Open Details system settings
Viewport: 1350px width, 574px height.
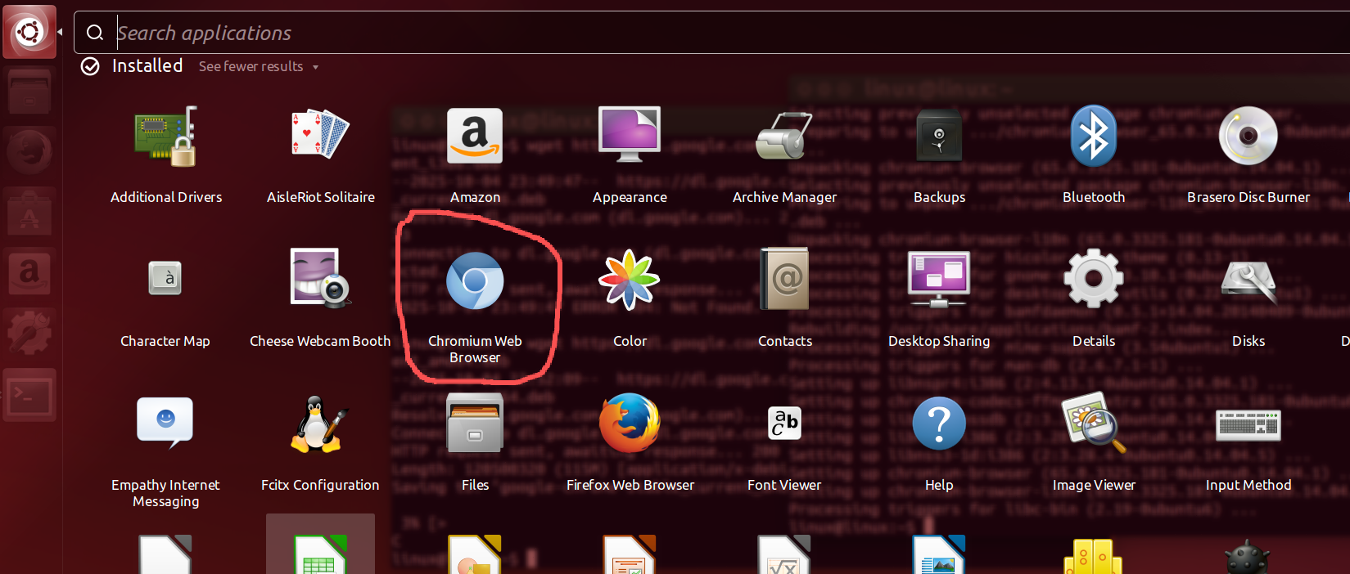pos(1094,279)
